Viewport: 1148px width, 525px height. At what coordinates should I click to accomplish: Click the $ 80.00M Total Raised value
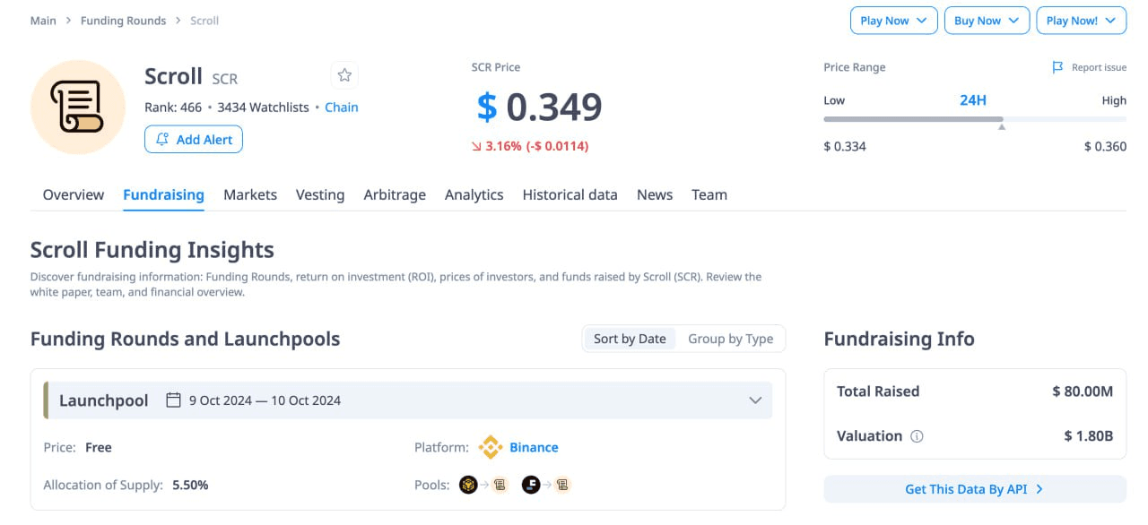point(1083,392)
